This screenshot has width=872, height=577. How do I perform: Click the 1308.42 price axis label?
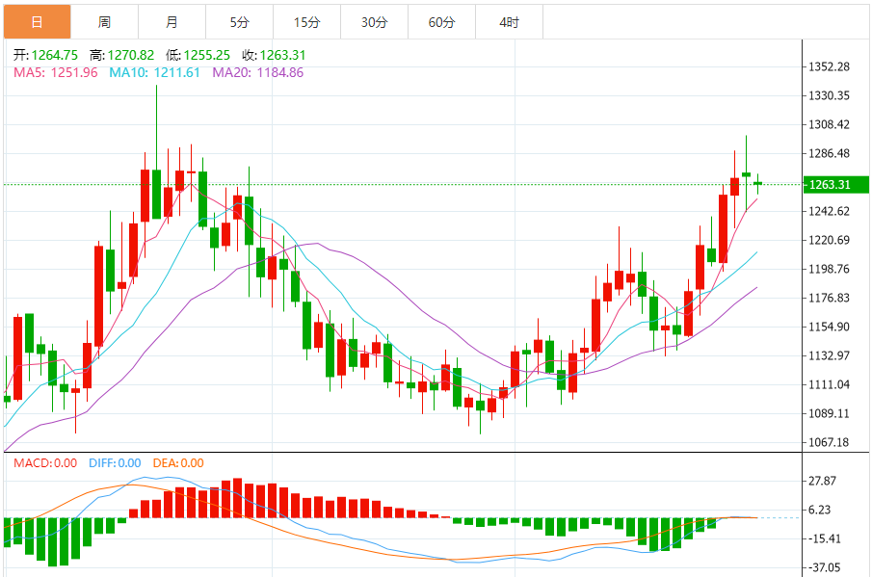829,124
